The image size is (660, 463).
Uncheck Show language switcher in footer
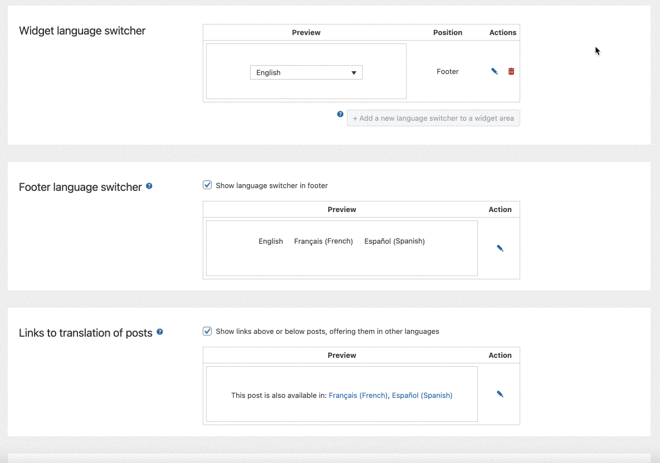(207, 184)
